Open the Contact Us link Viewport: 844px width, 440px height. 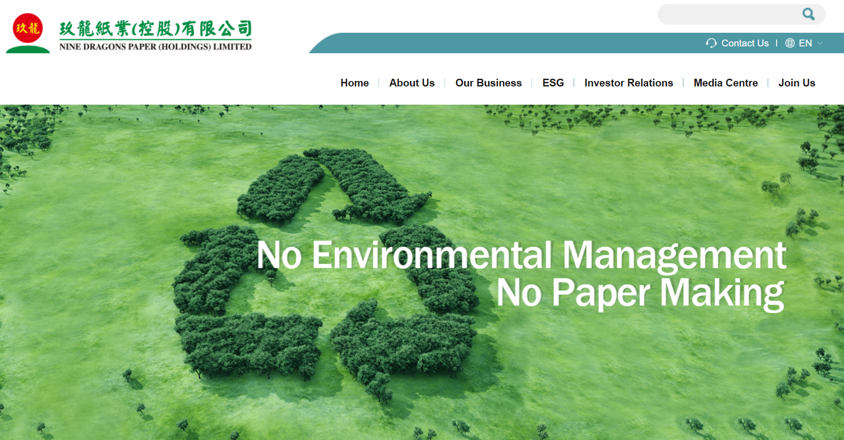745,43
